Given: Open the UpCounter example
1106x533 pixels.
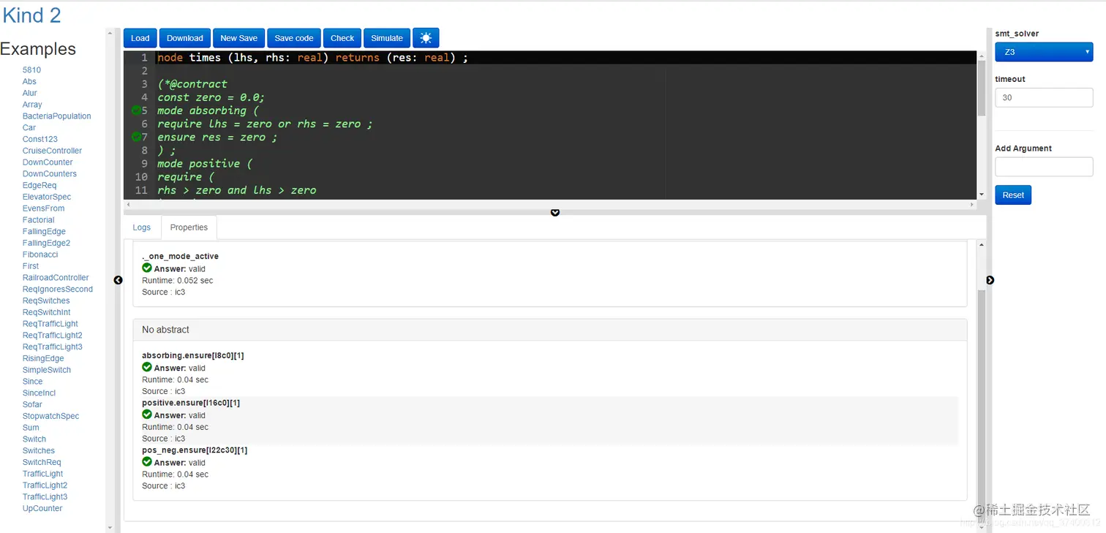Looking at the screenshot, I should (x=42, y=508).
